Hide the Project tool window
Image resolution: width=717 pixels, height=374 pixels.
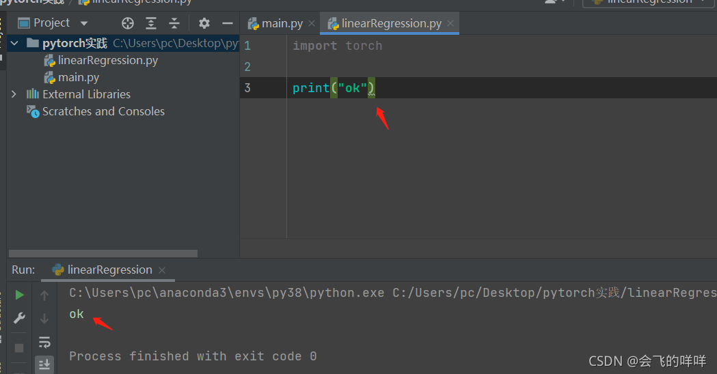[x=227, y=23]
